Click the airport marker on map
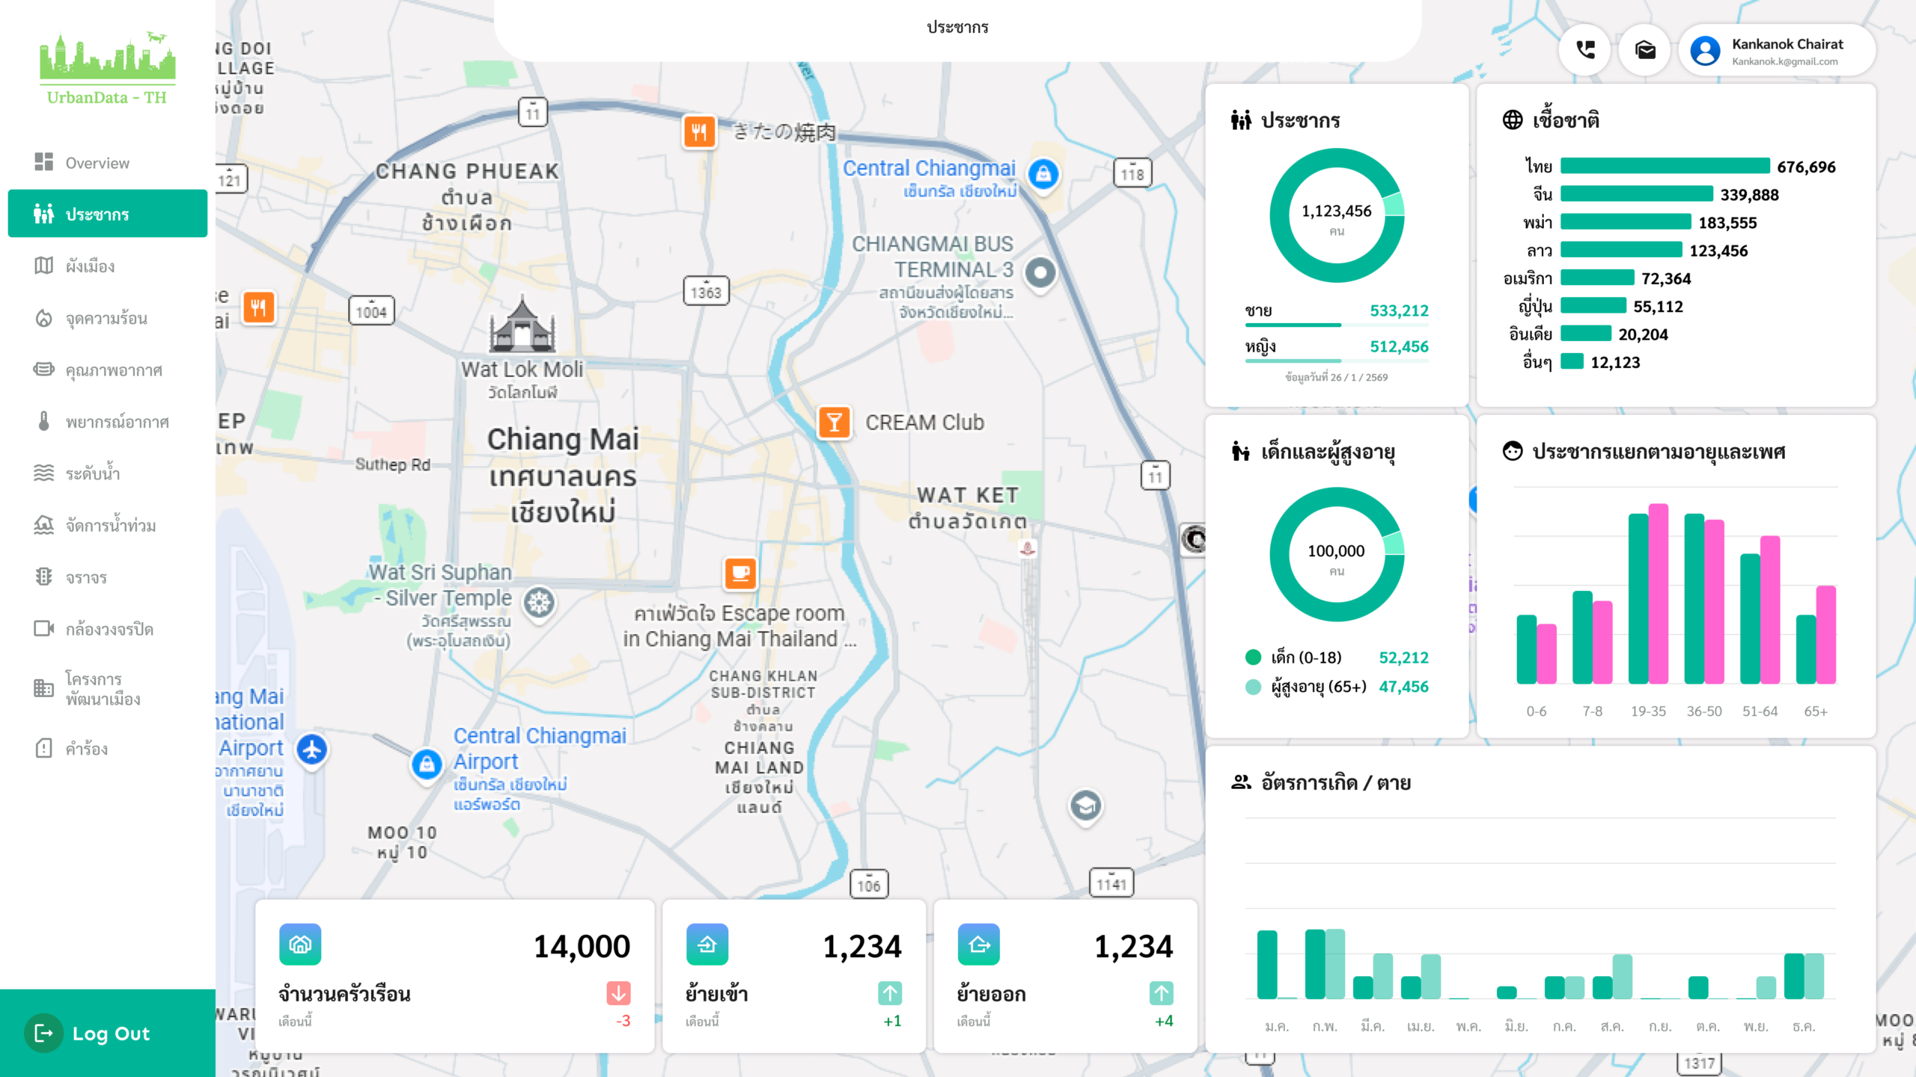1916x1077 pixels. click(x=312, y=749)
